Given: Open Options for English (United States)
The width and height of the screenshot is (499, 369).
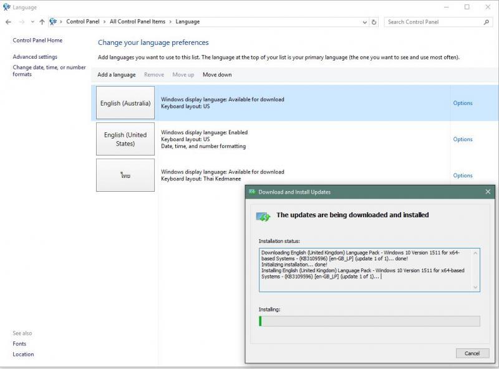Looking at the screenshot, I should point(463,139).
